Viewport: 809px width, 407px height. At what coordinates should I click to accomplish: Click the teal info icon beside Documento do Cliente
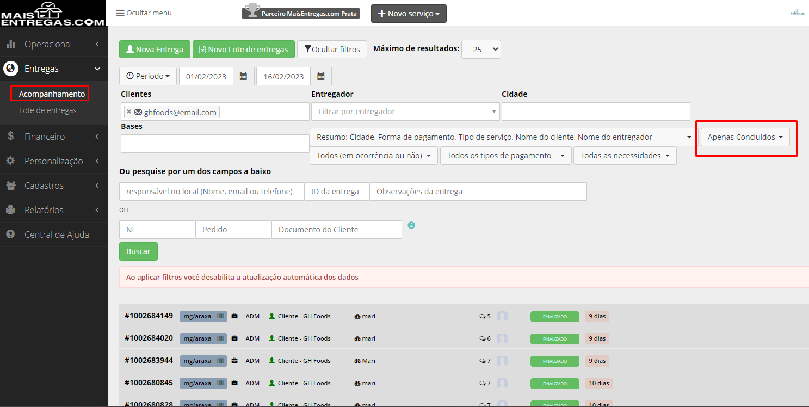tap(411, 225)
